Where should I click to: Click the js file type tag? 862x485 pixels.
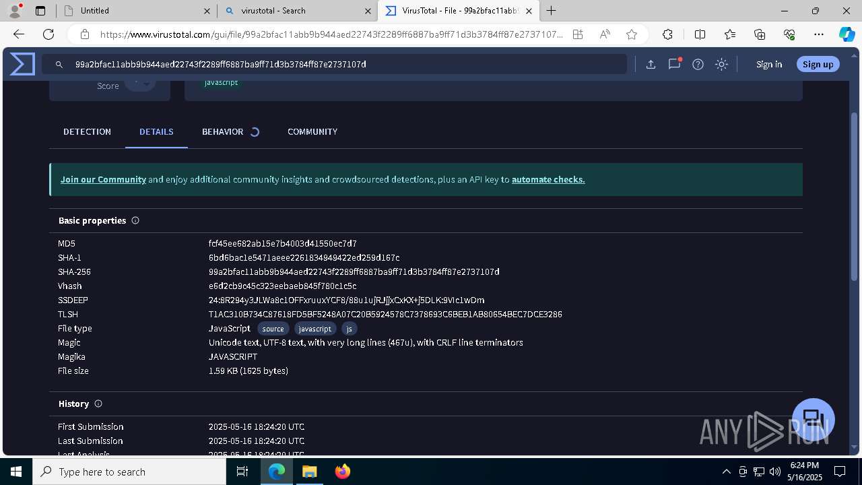[349, 329]
